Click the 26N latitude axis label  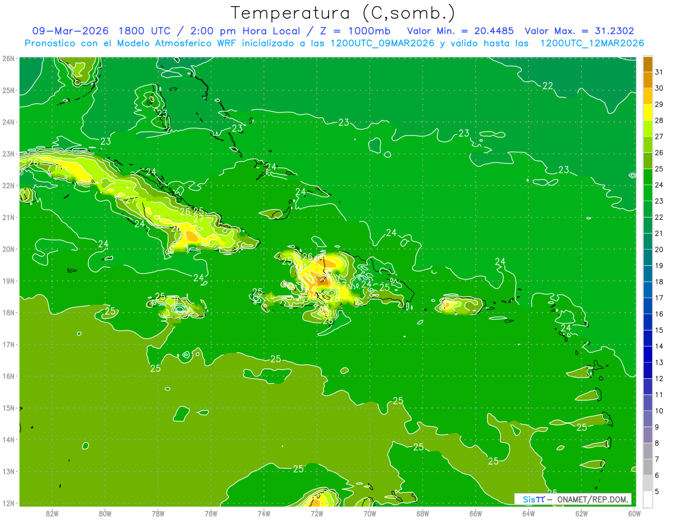[8, 58]
